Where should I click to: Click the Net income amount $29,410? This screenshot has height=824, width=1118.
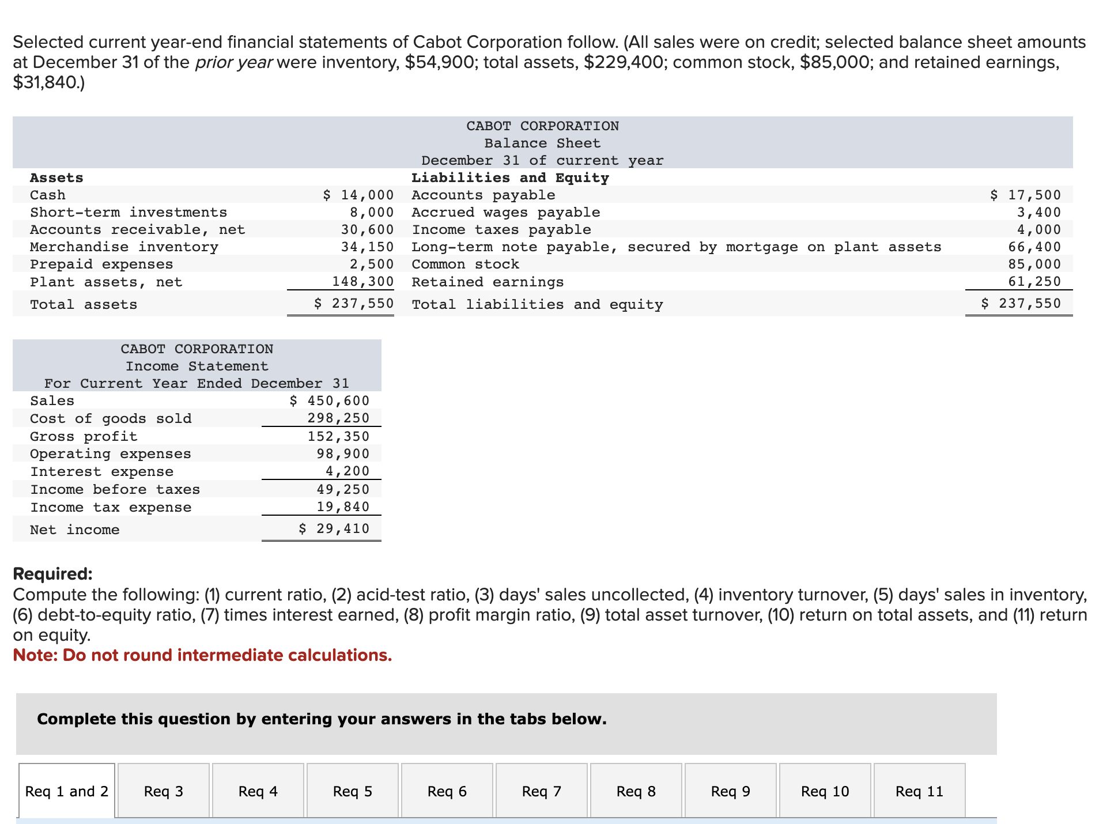[334, 528]
